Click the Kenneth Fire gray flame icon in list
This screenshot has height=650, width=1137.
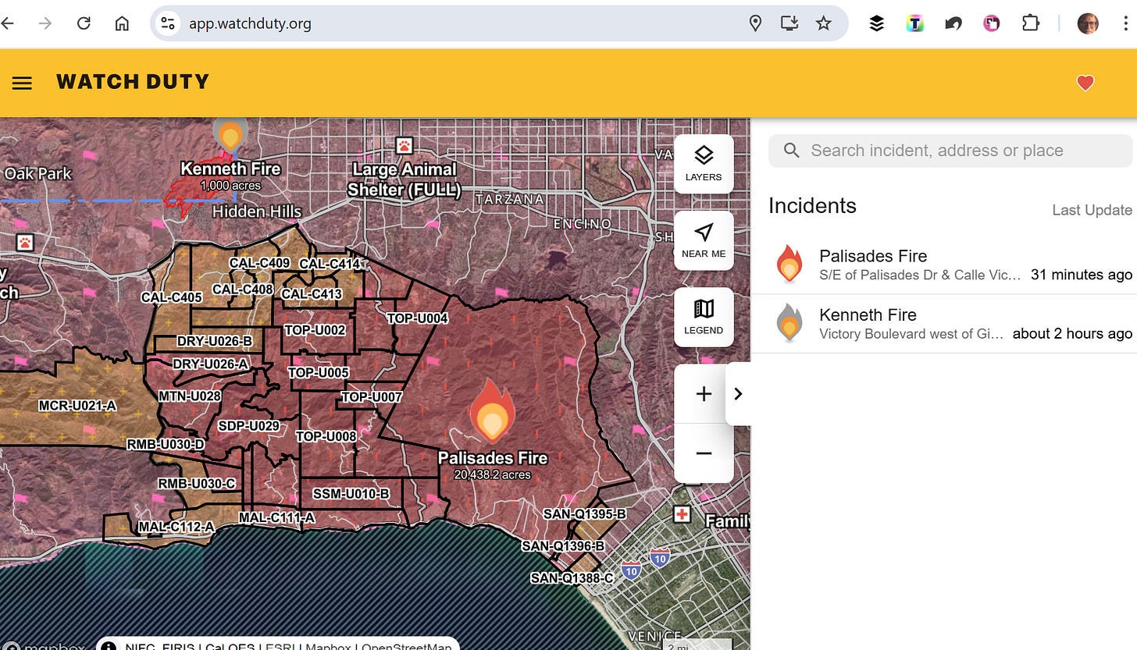click(789, 323)
